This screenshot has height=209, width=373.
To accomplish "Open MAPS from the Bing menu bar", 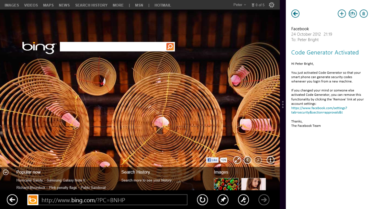I will (x=48, y=5).
